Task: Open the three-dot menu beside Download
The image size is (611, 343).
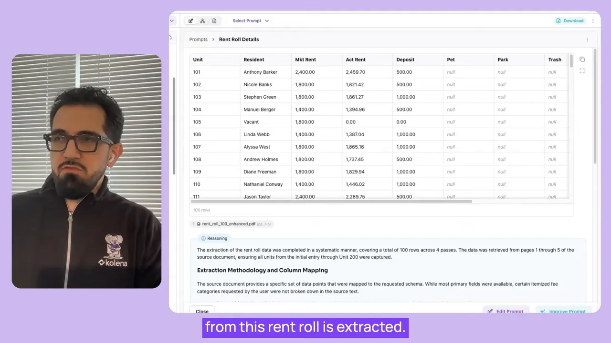Action: (592, 20)
